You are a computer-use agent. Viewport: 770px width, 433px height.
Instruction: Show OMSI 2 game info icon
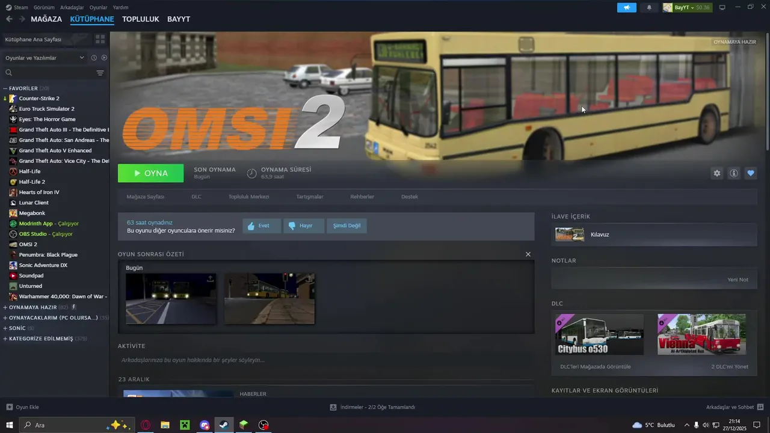[x=734, y=173]
